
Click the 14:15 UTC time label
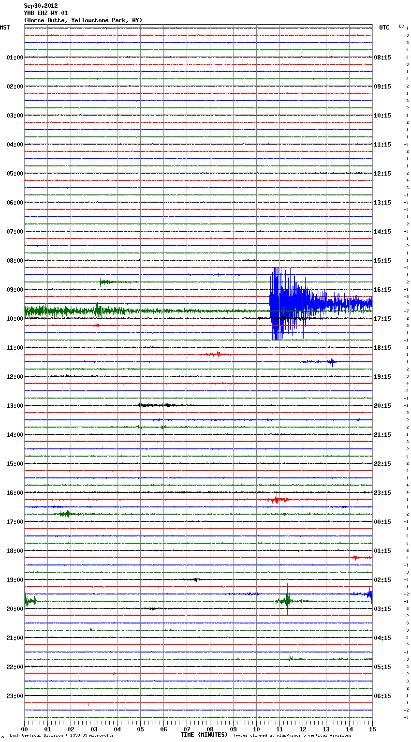pyautogui.click(x=382, y=232)
